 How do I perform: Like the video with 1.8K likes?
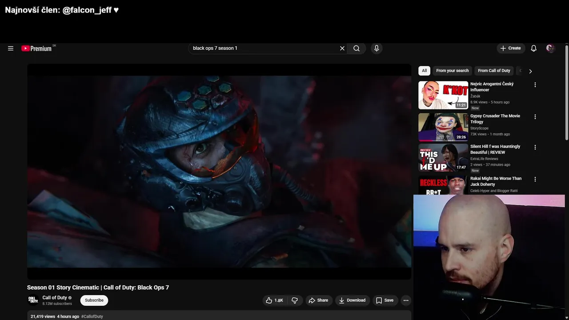click(x=274, y=300)
